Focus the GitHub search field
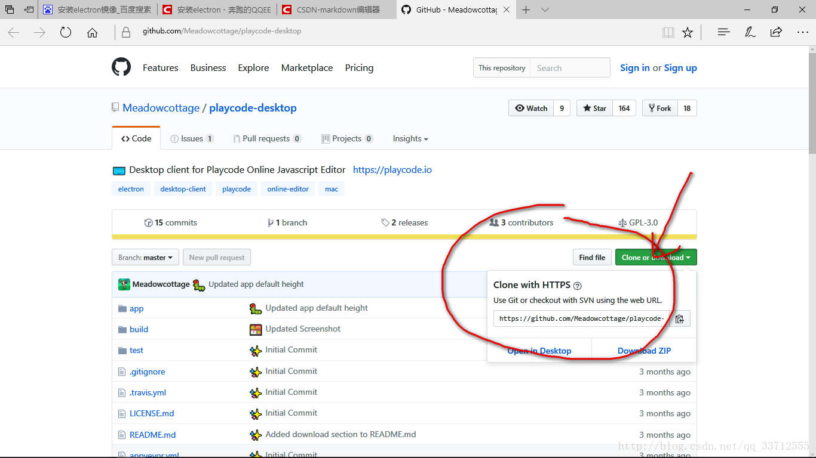 (x=570, y=68)
